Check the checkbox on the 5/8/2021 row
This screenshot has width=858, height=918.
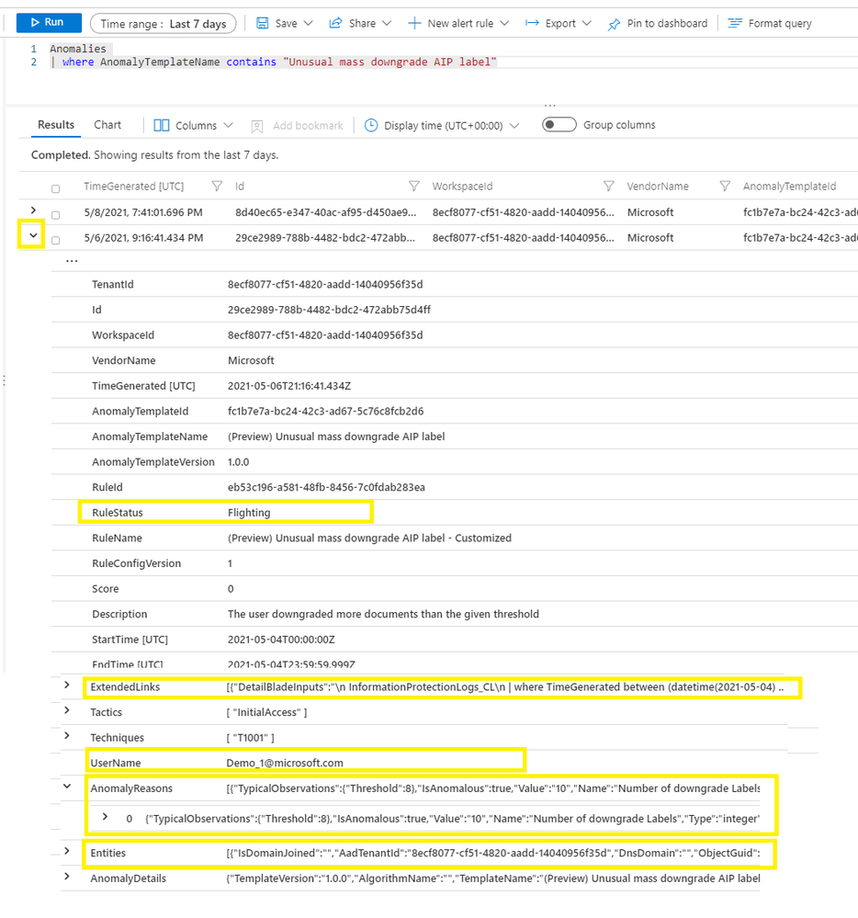[x=54, y=212]
